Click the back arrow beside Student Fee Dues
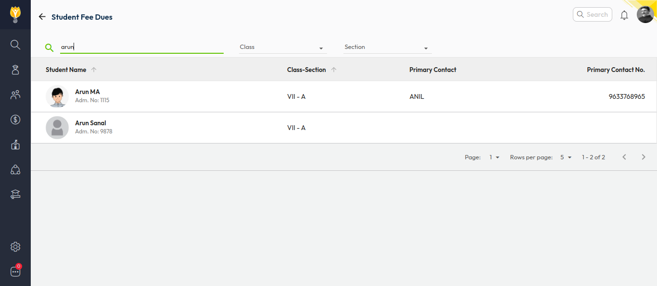The image size is (657, 286). [42, 17]
